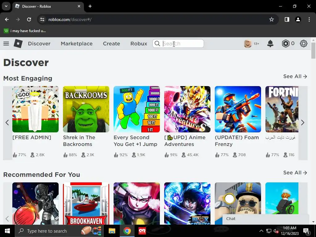Click the search magnifier icon in Roblox
Viewport: 316px width, 237px height.
coord(157,44)
